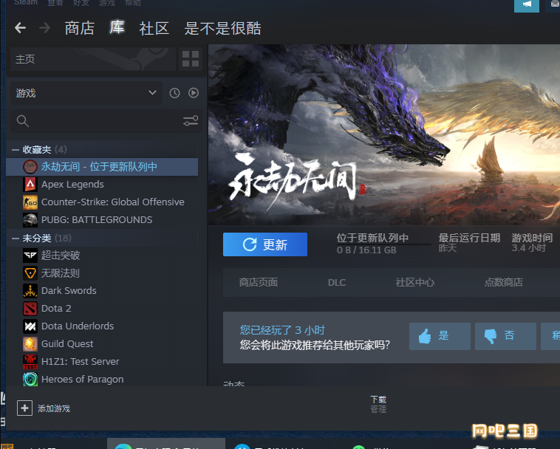Open the 社区中心 link
The image size is (560, 449).
click(415, 282)
